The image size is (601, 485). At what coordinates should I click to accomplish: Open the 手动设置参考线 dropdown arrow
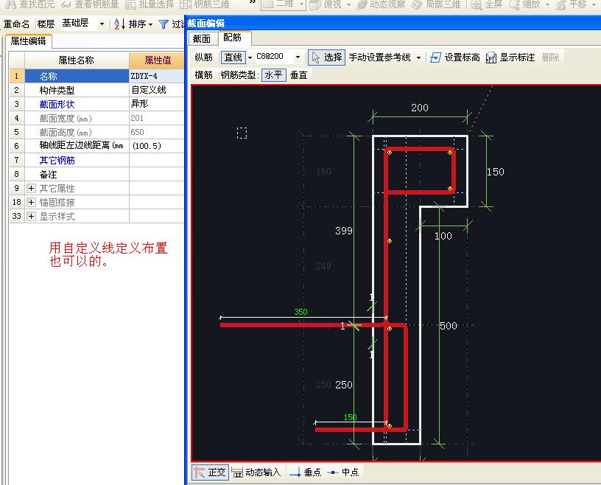click(x=418, y=57)
